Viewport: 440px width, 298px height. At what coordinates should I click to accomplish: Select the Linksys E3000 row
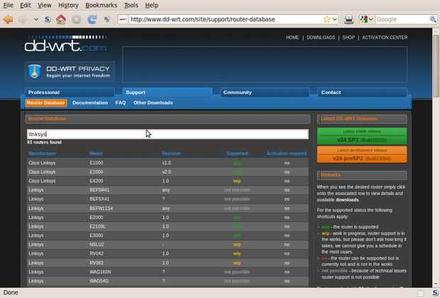click(x=167, y=236)
